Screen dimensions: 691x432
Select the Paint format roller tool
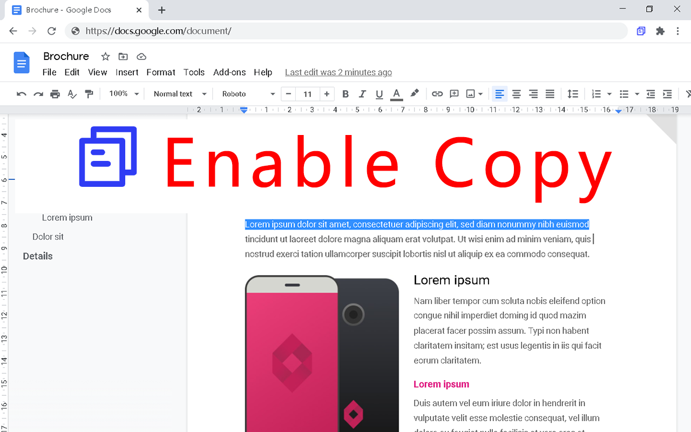coord(89,94)
